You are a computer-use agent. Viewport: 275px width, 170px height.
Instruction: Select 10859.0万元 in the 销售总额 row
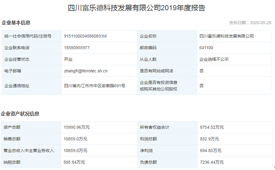[x=76, y=139]
